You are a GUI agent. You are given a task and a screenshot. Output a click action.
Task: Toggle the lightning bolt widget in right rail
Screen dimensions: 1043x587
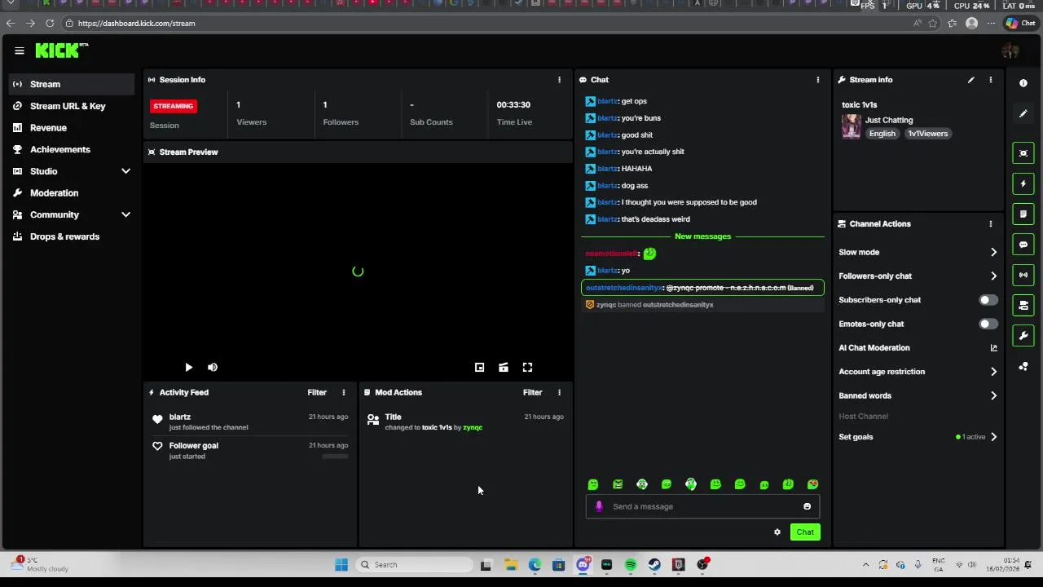point(1023,184)
